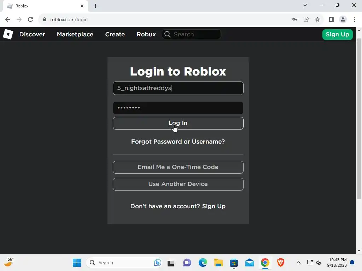Screen dimensions: 362x271
Task: Click Sign Up link under the form
Action: (x=214, y=206)
